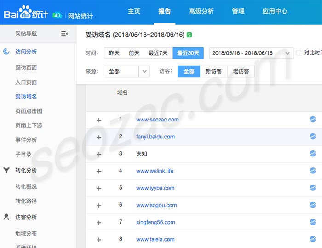Expand the www.seozac.com row with plus
This screenshot has width=322, height=248.
point(98,120)
